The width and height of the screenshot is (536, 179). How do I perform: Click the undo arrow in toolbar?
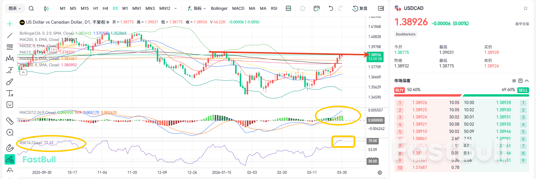[x=331, y=8]
